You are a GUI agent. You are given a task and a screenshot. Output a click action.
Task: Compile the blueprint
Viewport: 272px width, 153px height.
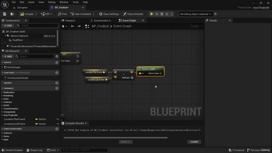(27, 14)
